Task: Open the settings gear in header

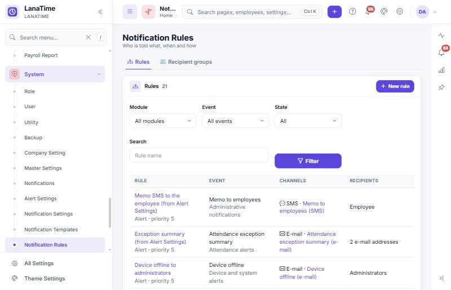Action: pyautogui.click(x=399, y=11)
